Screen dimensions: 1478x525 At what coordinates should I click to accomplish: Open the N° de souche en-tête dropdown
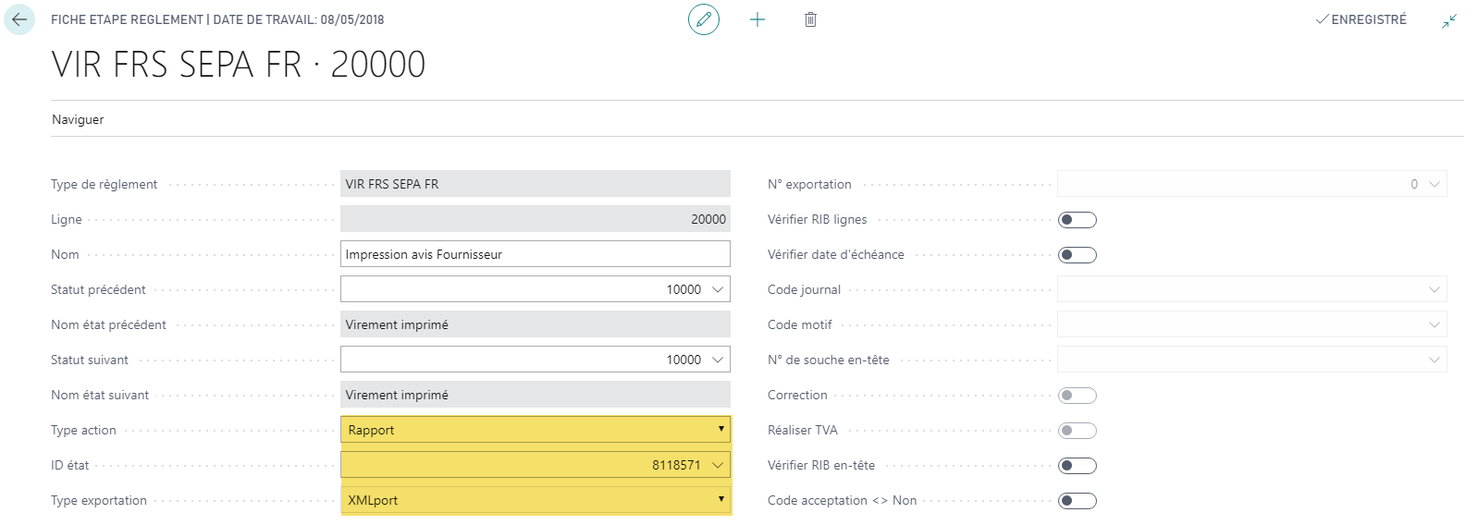(1434, 360)
